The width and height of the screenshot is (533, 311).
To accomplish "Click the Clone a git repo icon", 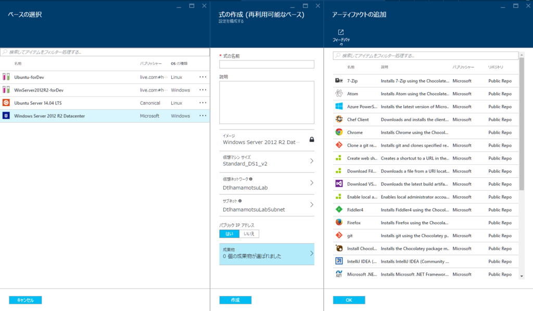I will tap(339, 145).
